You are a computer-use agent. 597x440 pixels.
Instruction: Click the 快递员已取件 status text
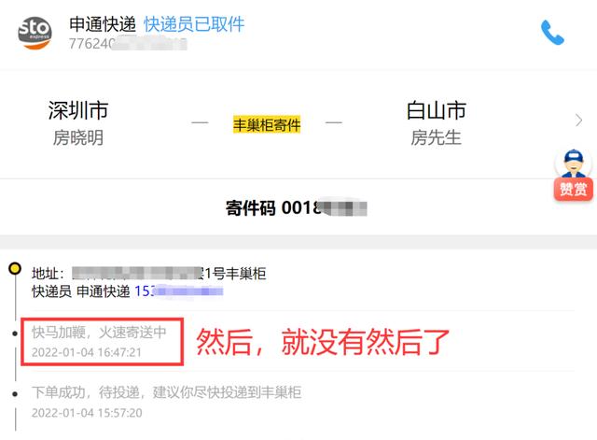coord(194,24)
